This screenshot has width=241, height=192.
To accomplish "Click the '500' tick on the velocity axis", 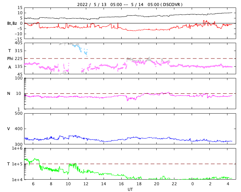I will (18, 114).
